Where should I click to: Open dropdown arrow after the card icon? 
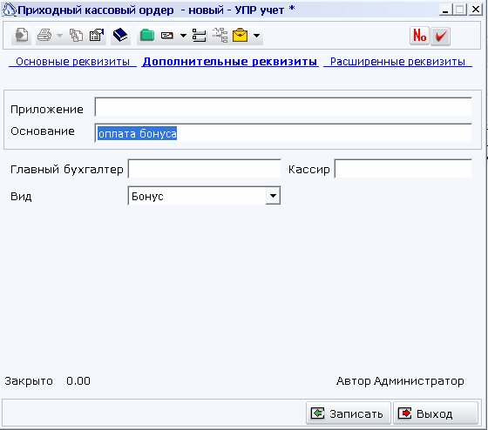click(183, 36)
